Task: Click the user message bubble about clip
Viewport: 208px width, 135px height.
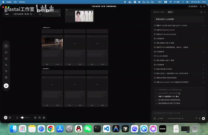Action: (x=179, y=19)
